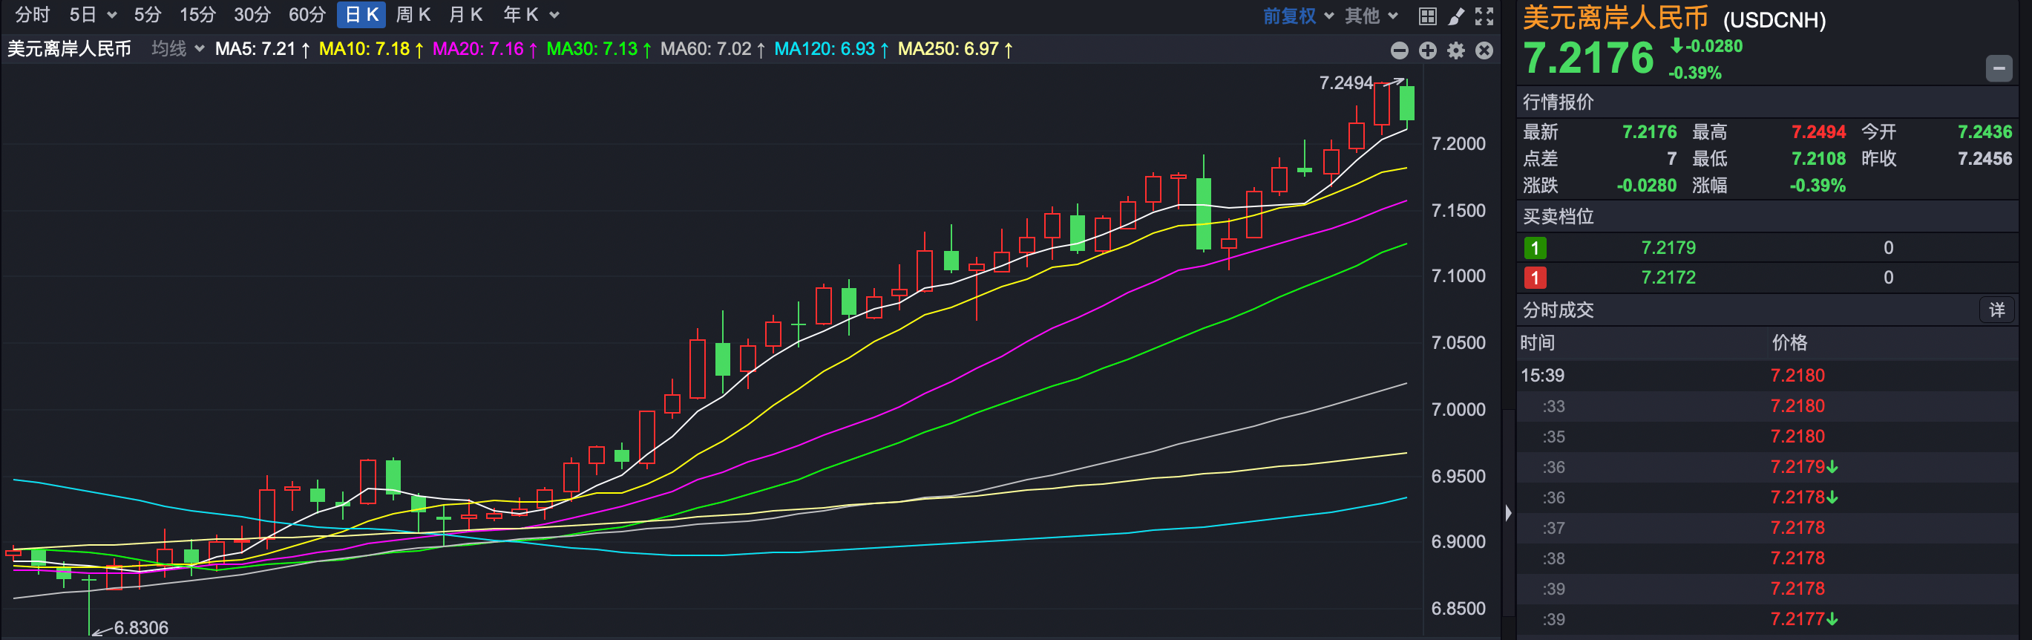Select the brush drawing tool icon
2032x640 pixels.
[1455, 16]
